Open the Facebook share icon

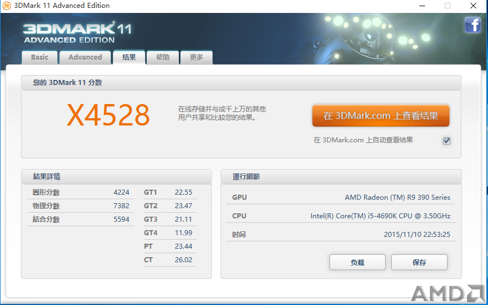472,25
